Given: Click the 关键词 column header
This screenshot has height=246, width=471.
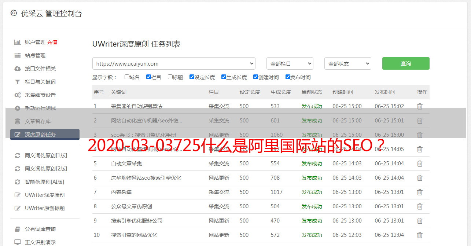Looking at the screenshot, I should click(x=119, y=92).
